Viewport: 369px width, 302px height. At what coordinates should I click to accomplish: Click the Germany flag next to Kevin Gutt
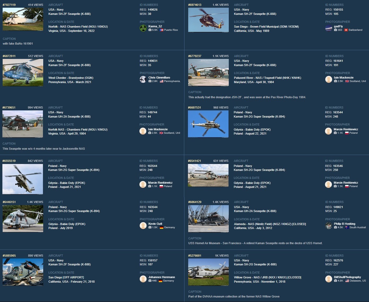pos(161,227)
